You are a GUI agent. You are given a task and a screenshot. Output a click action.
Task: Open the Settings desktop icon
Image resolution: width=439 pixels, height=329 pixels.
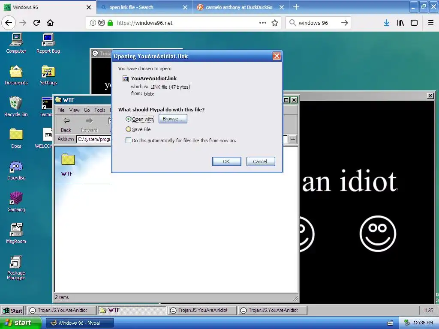pyautogui.click(x=48, y=75)
